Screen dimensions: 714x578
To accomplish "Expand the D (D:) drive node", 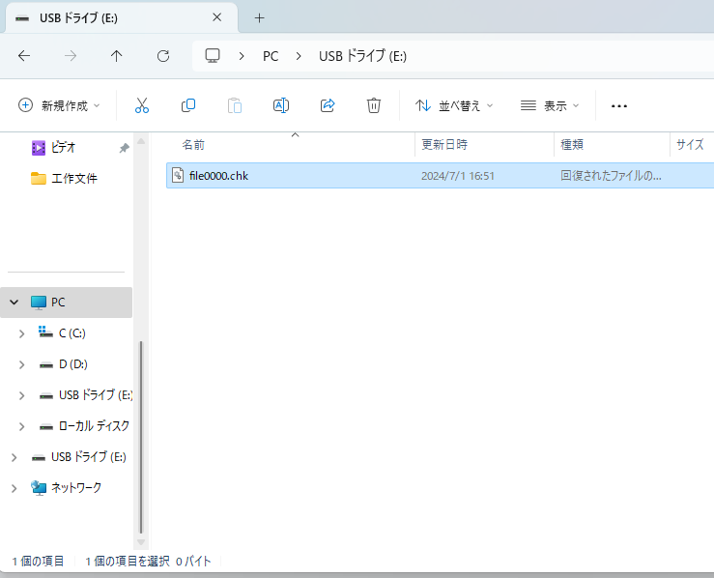I will (x=21, y=364).
